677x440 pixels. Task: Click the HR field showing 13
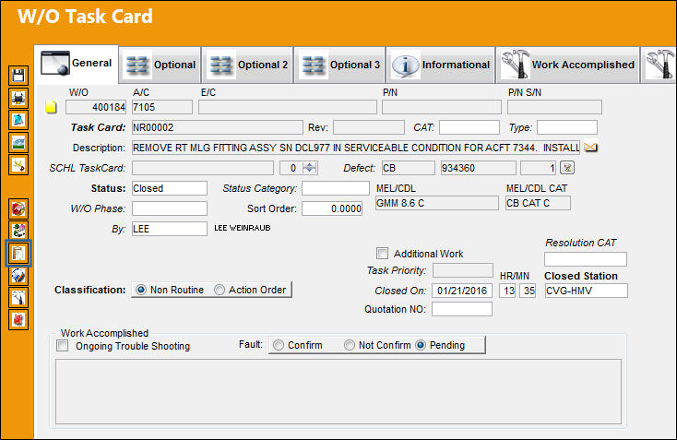[507, 291]
